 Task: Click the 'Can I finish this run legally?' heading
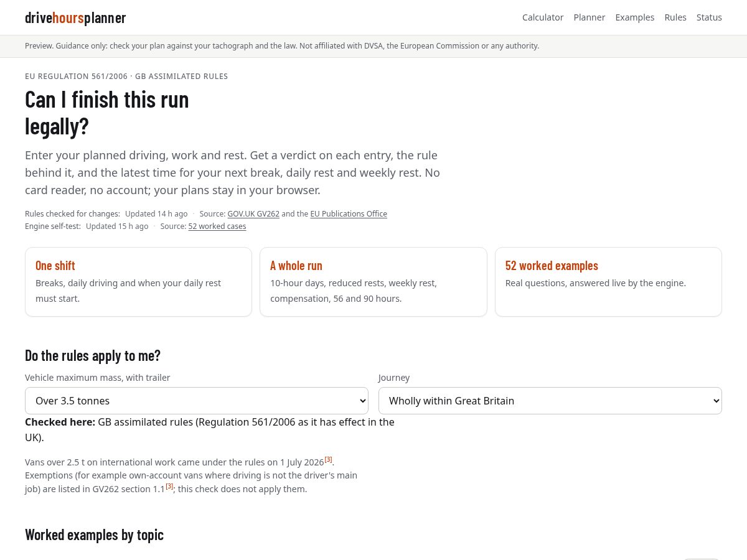107,113
